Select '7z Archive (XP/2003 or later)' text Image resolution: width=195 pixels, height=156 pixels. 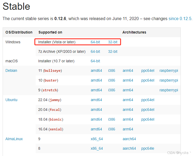[62, 51]
